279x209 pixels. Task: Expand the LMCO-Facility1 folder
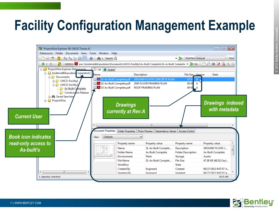[53, 81]
